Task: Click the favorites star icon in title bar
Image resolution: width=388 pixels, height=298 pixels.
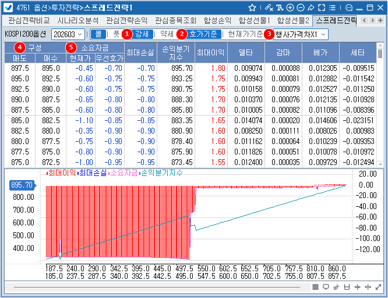Action: pos(252,8)
